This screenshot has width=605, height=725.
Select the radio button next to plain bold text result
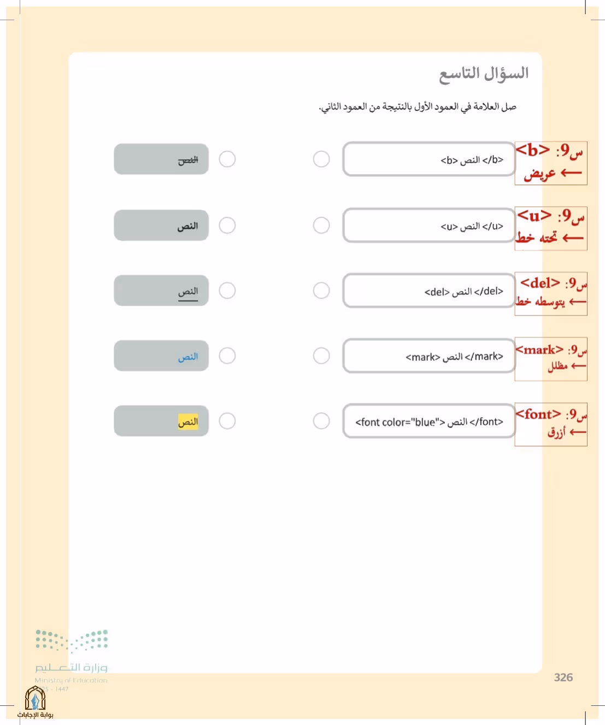(x=227, y=225)
